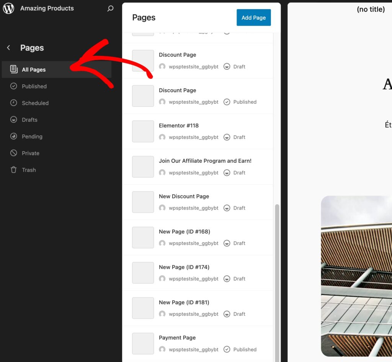Open Trash via the bin icon
This screenshot has height=362, width=392.
[x=14, y=170]
